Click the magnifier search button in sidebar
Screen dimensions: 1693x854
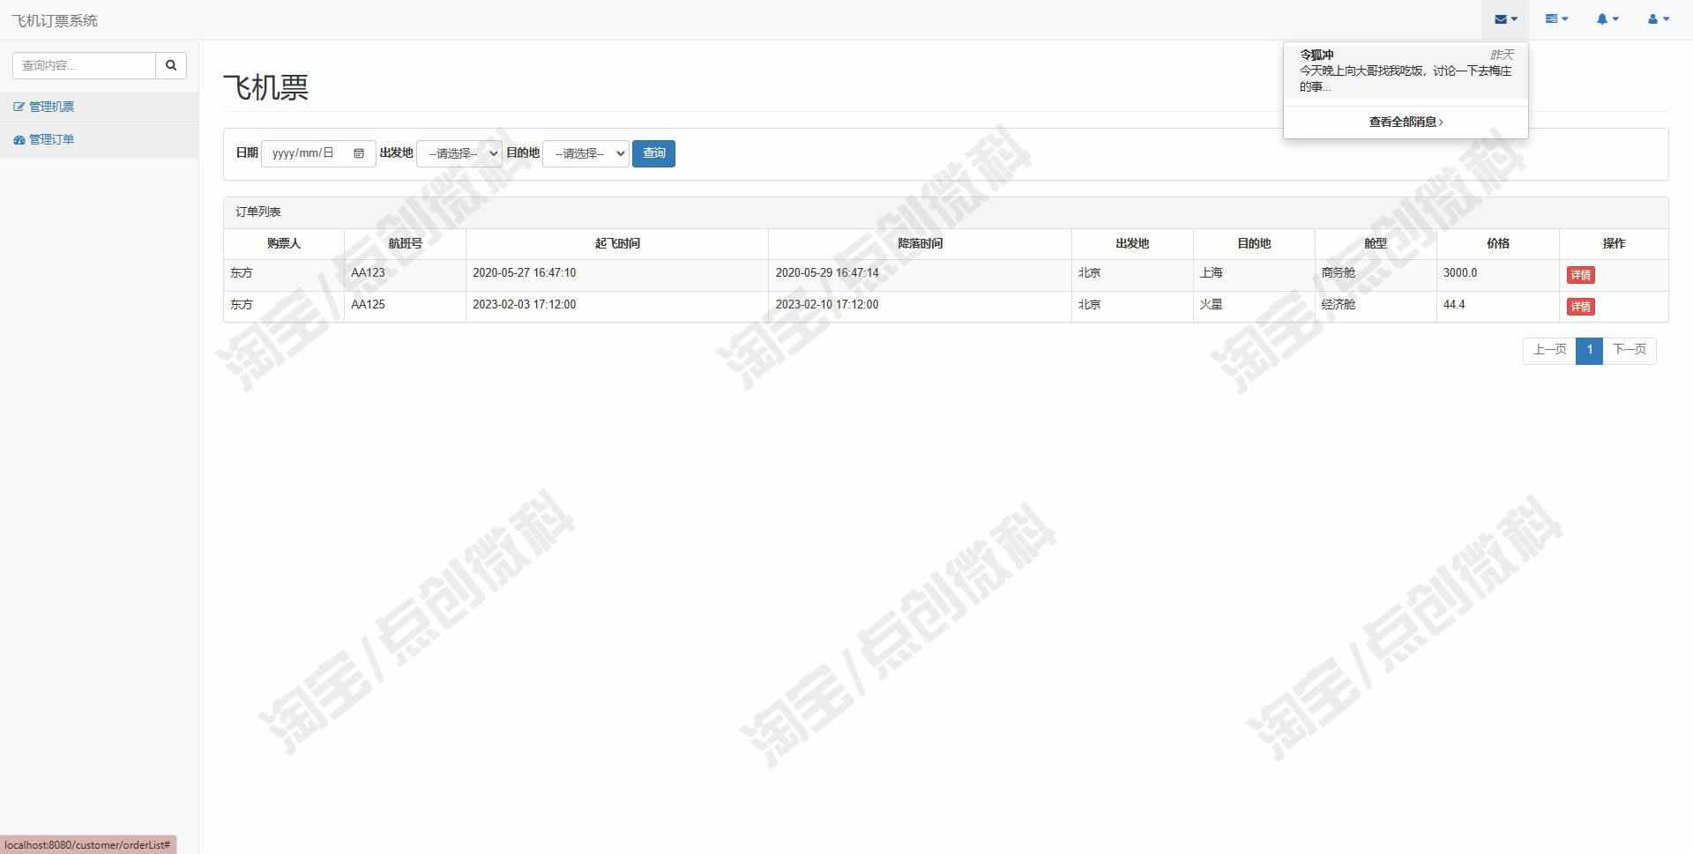[171, 65]
